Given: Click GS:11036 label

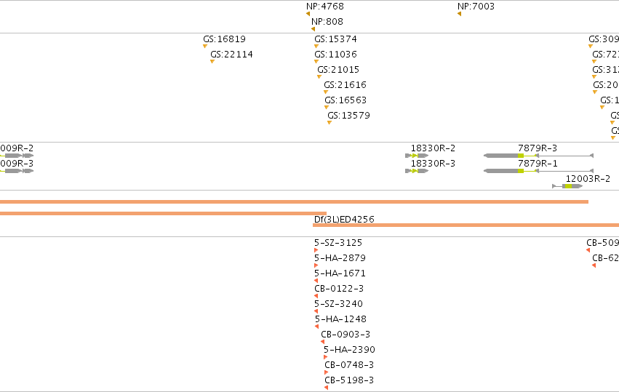Looking at the screenshot, I should (335, 55).
